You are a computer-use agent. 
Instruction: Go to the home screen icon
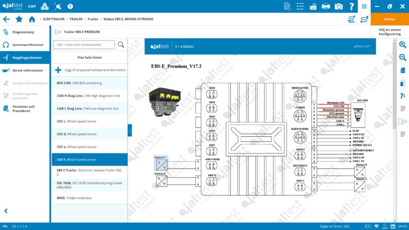[32, 19]
